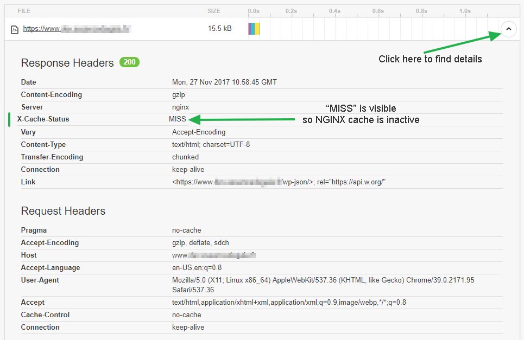
Task: Click the Response Headers section heading
Action: coord(67,63)
